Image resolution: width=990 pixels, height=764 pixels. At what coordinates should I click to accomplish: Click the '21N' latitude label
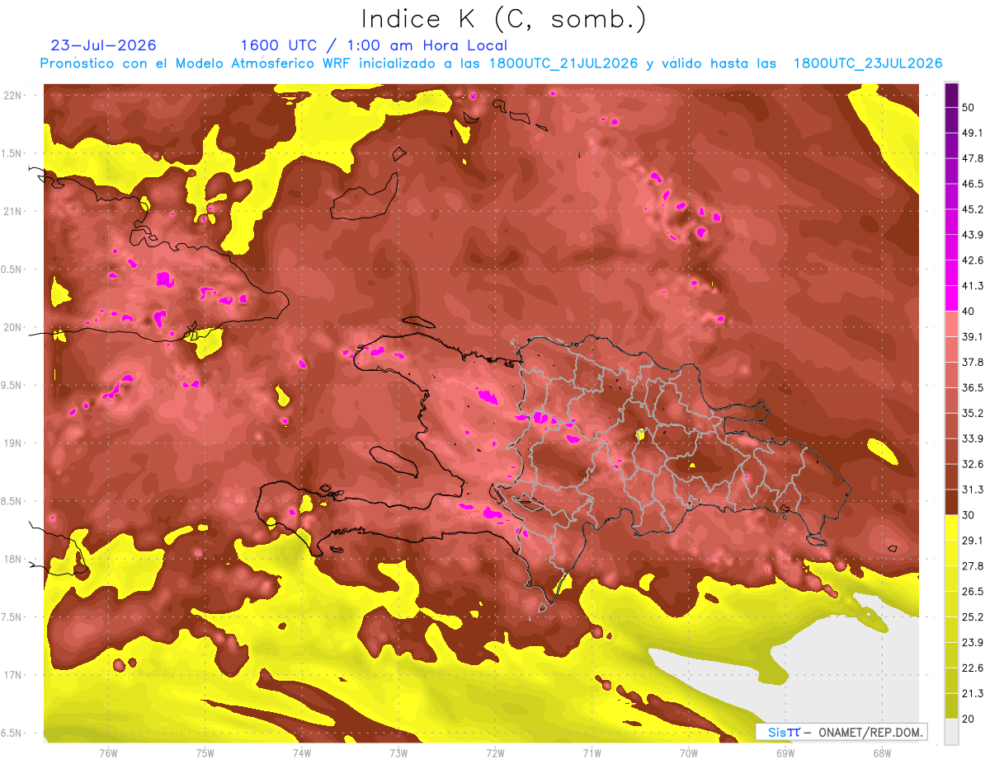point(14,211)
